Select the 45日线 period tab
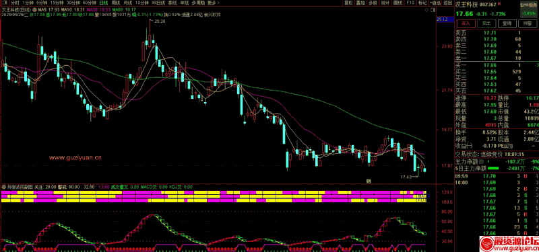The image size is (539, 252). (x=158, y=3)
